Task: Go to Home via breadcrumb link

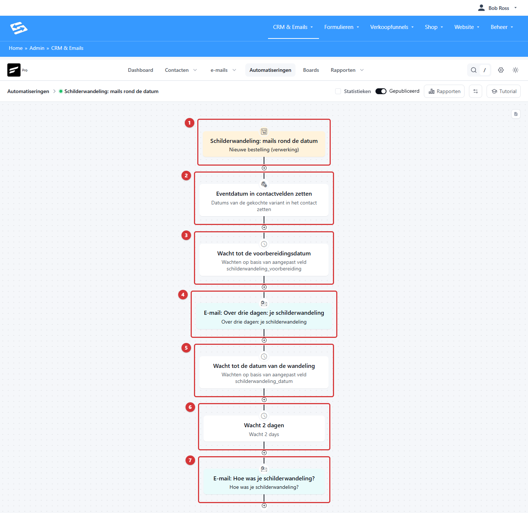Action: pos(16,48)
